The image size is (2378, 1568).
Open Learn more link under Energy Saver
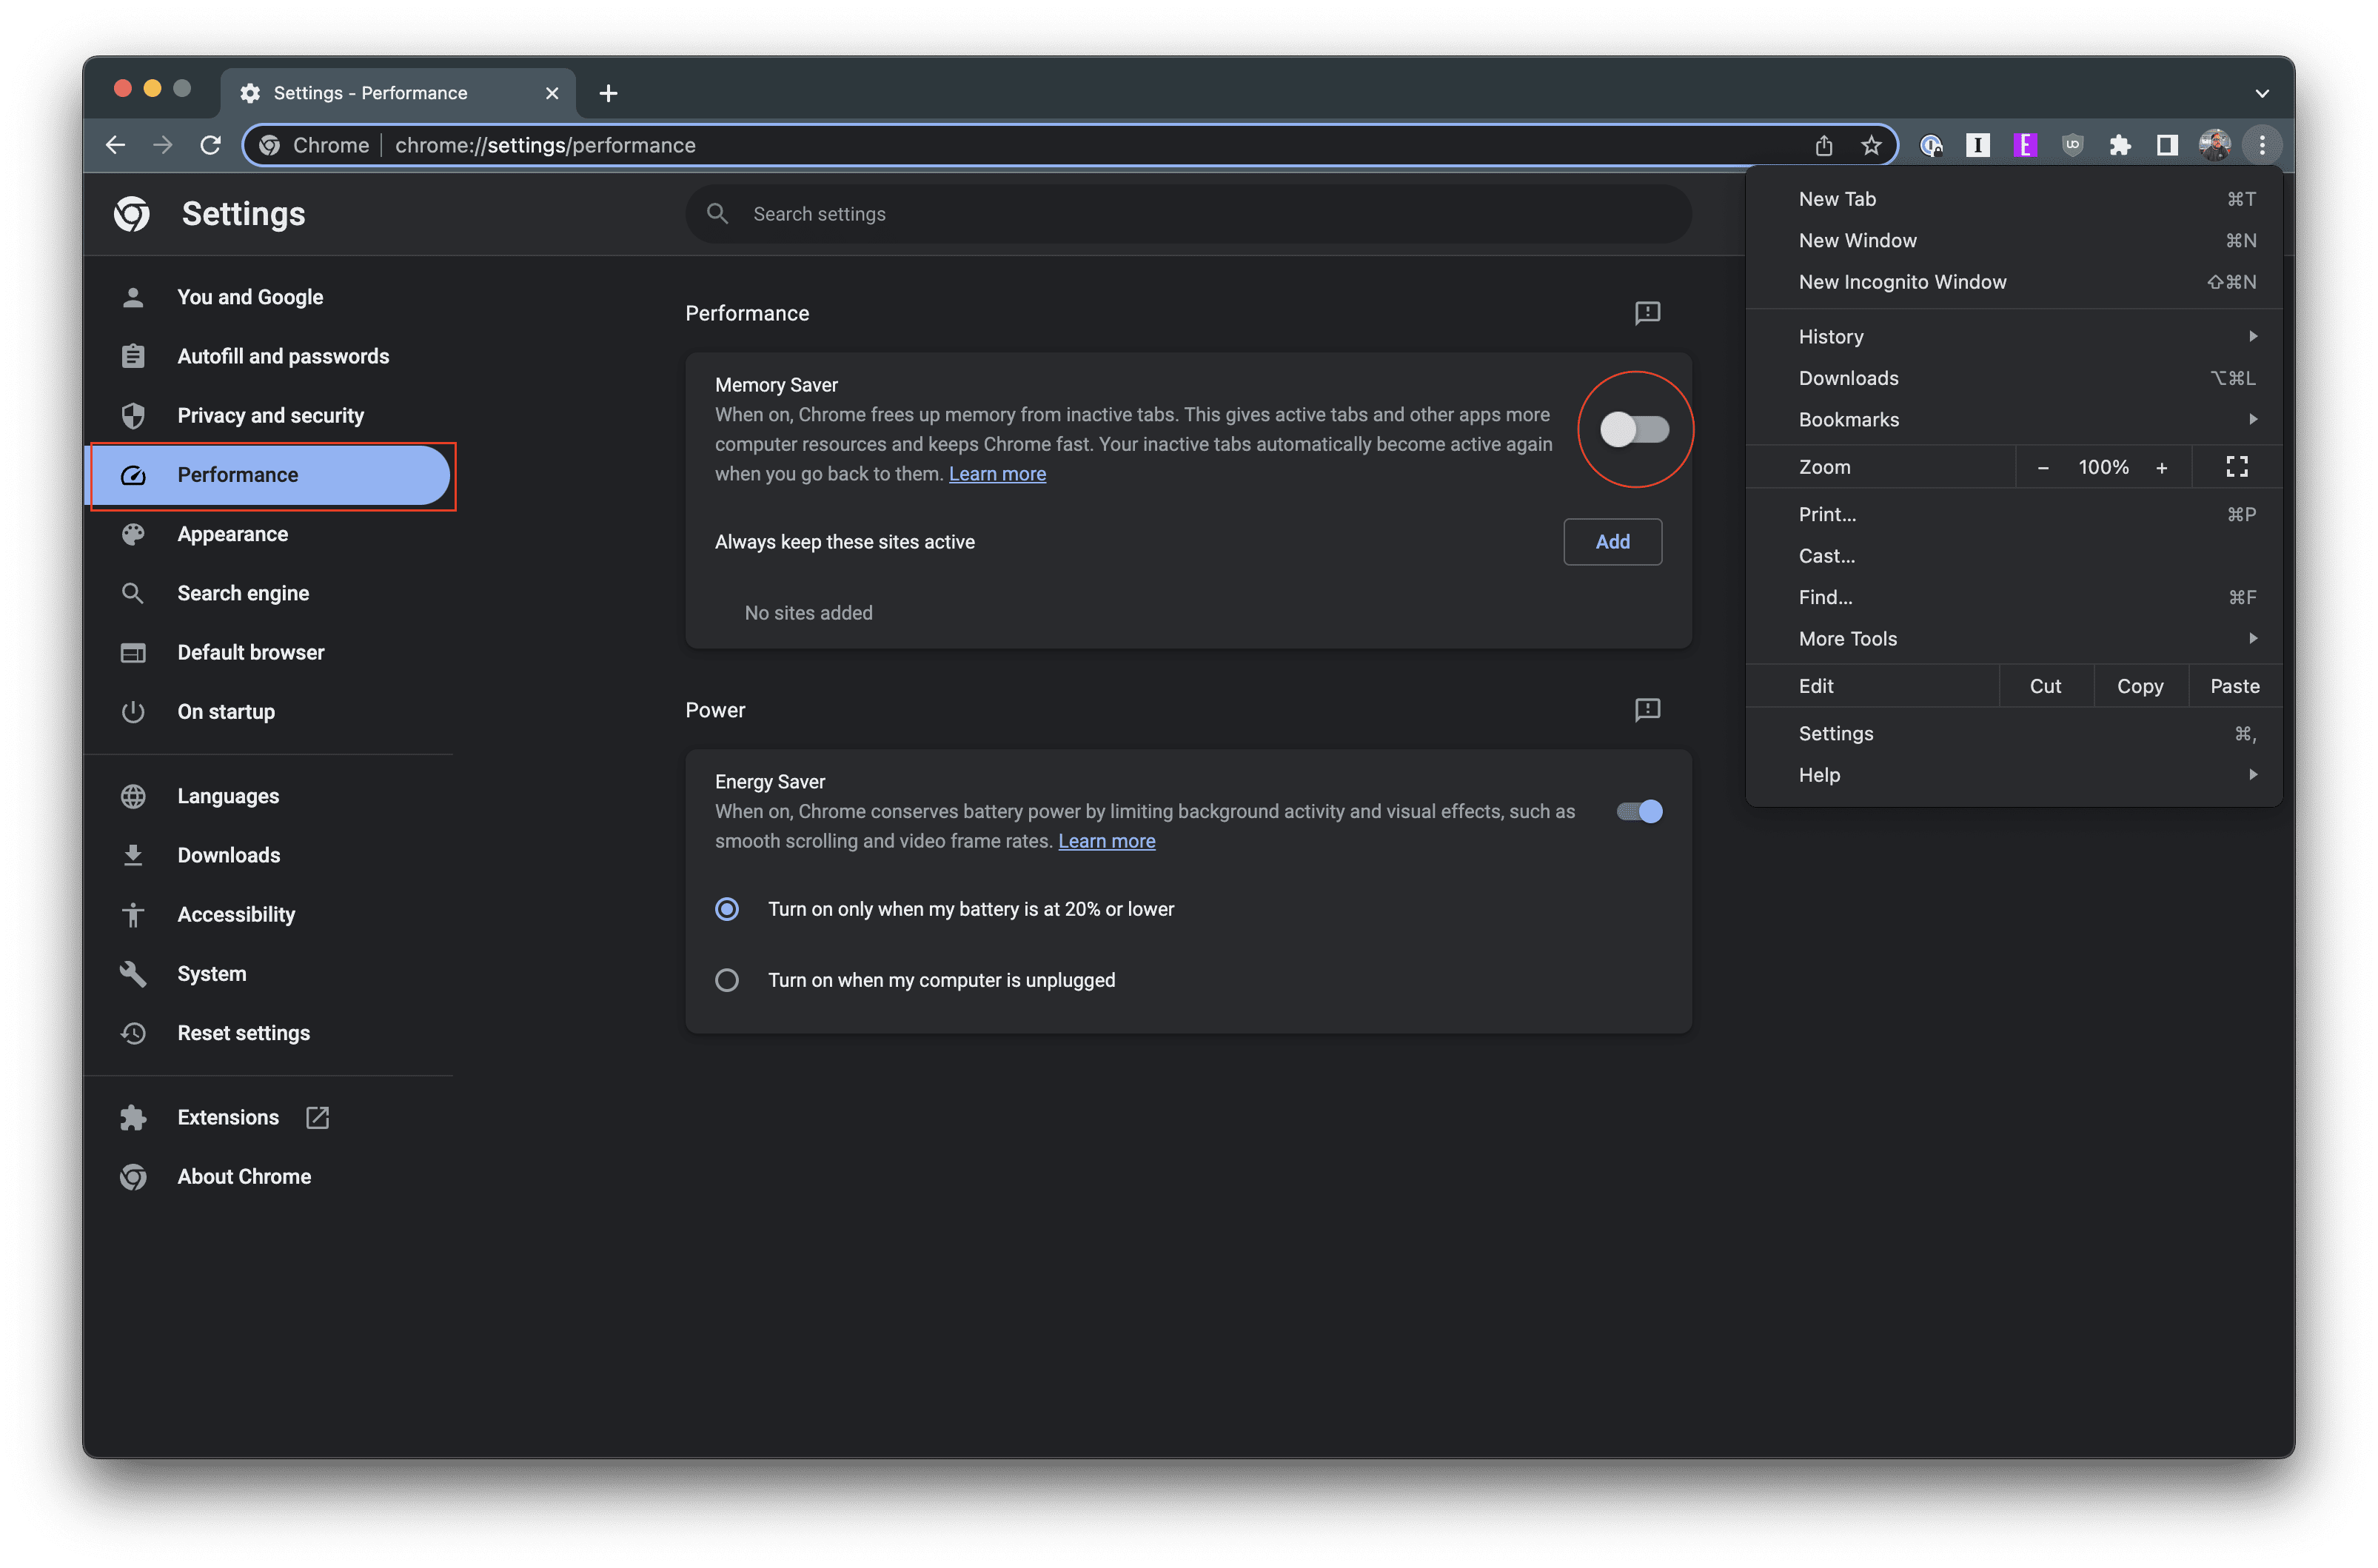pos(1106,841)
